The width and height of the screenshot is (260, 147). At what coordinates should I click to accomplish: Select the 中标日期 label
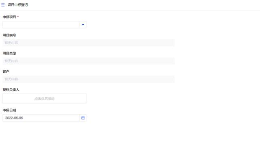pyautogui.click(x=9, y=110)
